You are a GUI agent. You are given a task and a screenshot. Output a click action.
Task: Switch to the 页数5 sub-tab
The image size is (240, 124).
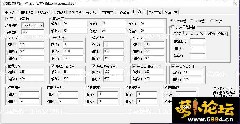pyautogui.click(x=222, y=34)
